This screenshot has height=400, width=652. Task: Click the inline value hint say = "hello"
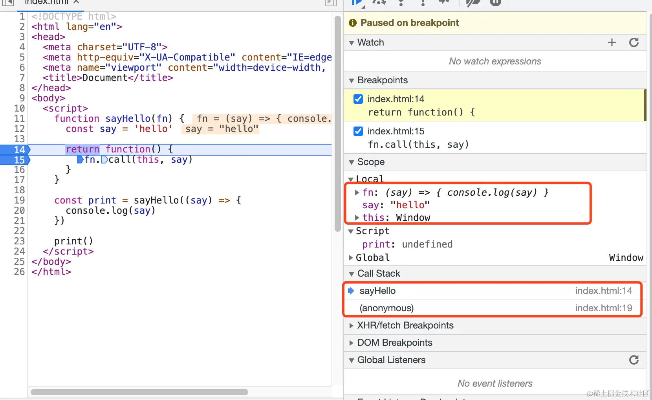tap(220, 129)
